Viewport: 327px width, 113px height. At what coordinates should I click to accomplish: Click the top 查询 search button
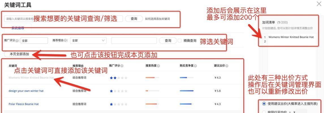[x=134, y=19]
